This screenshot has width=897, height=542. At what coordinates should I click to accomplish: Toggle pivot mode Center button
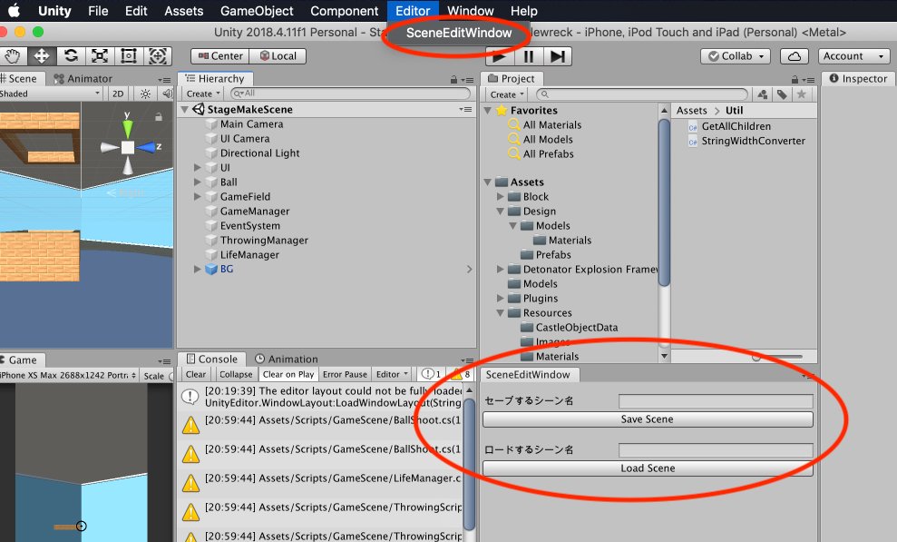(x=220, y=56)
